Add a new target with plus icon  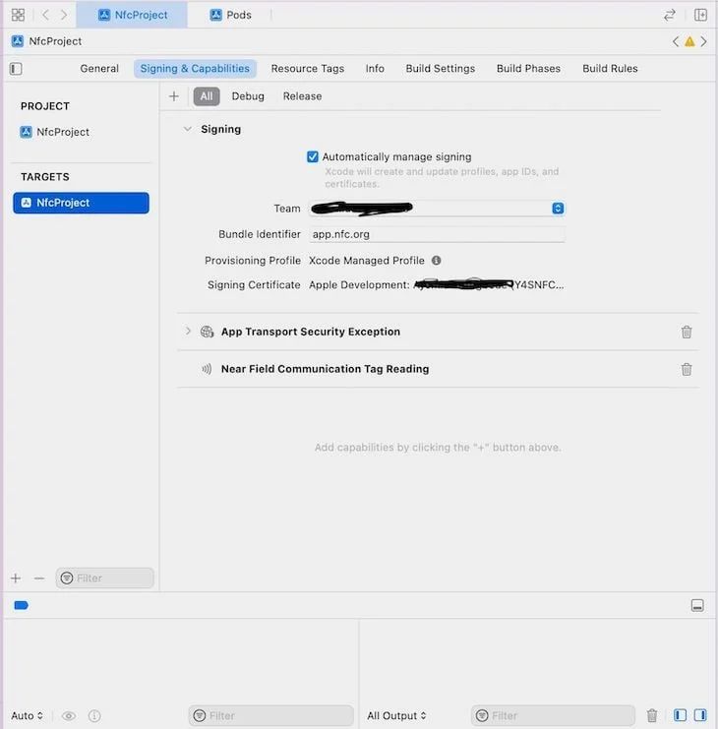16,577
